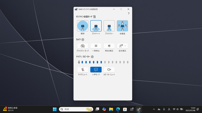Toggle camera プライバシーモード button
202x113 pixels.
point(83,46)
